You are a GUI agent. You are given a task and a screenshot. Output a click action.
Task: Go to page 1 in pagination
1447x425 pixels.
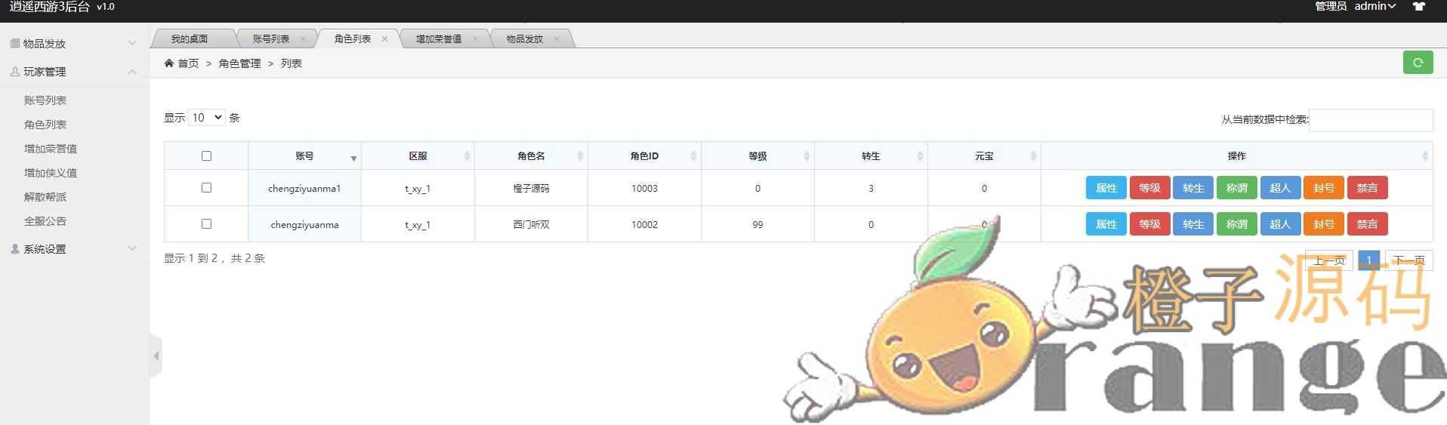point(1368,260)
